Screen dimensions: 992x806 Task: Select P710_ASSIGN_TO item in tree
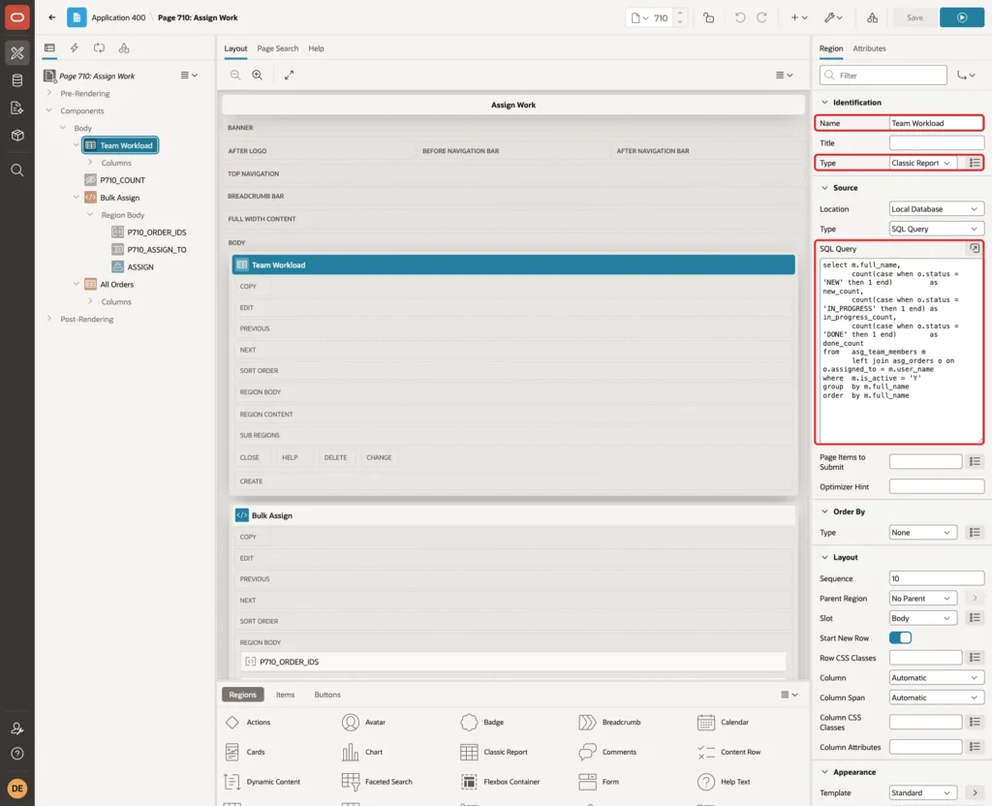pos(156,250)
